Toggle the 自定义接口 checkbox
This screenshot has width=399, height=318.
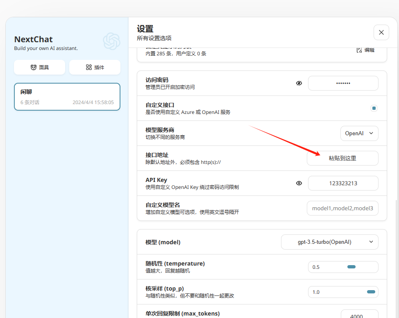click(374, 108)
